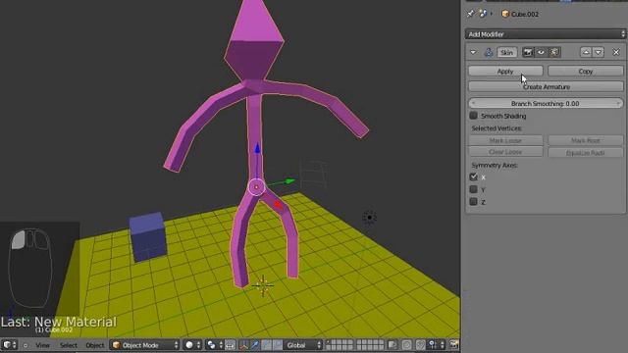Viewport: 628px width, 353px height.
Task: Toggle proportional editing button
Action: pos(407,345)
